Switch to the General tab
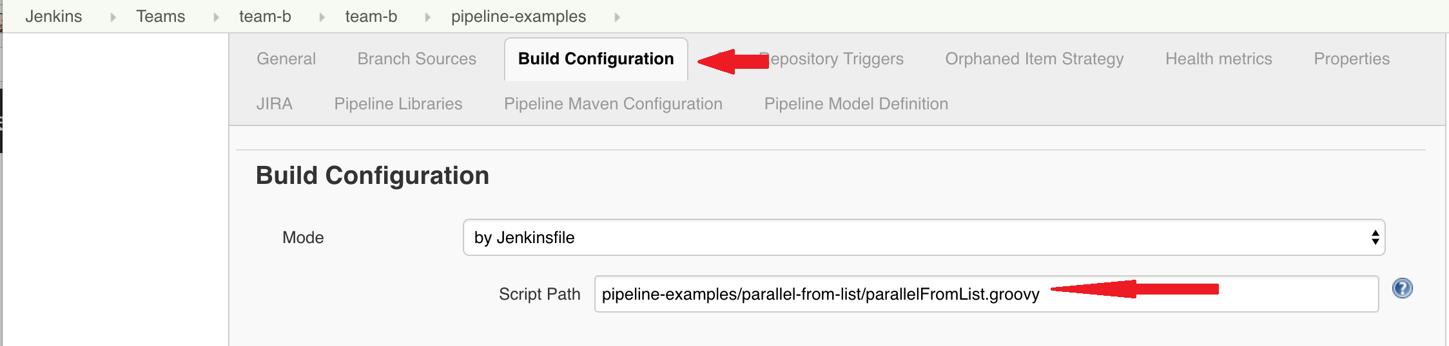 (286, 59)
